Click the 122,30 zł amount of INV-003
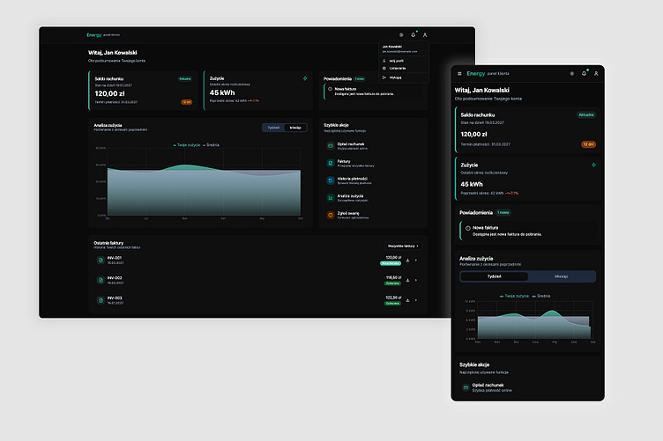The height and width of the screenshot is (441, 663). [393, 298]
